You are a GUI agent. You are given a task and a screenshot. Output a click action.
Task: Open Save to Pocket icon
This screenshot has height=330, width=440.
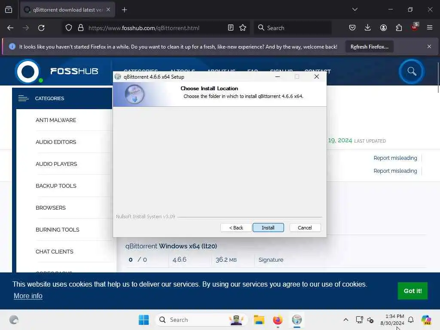tap(352, 28)
